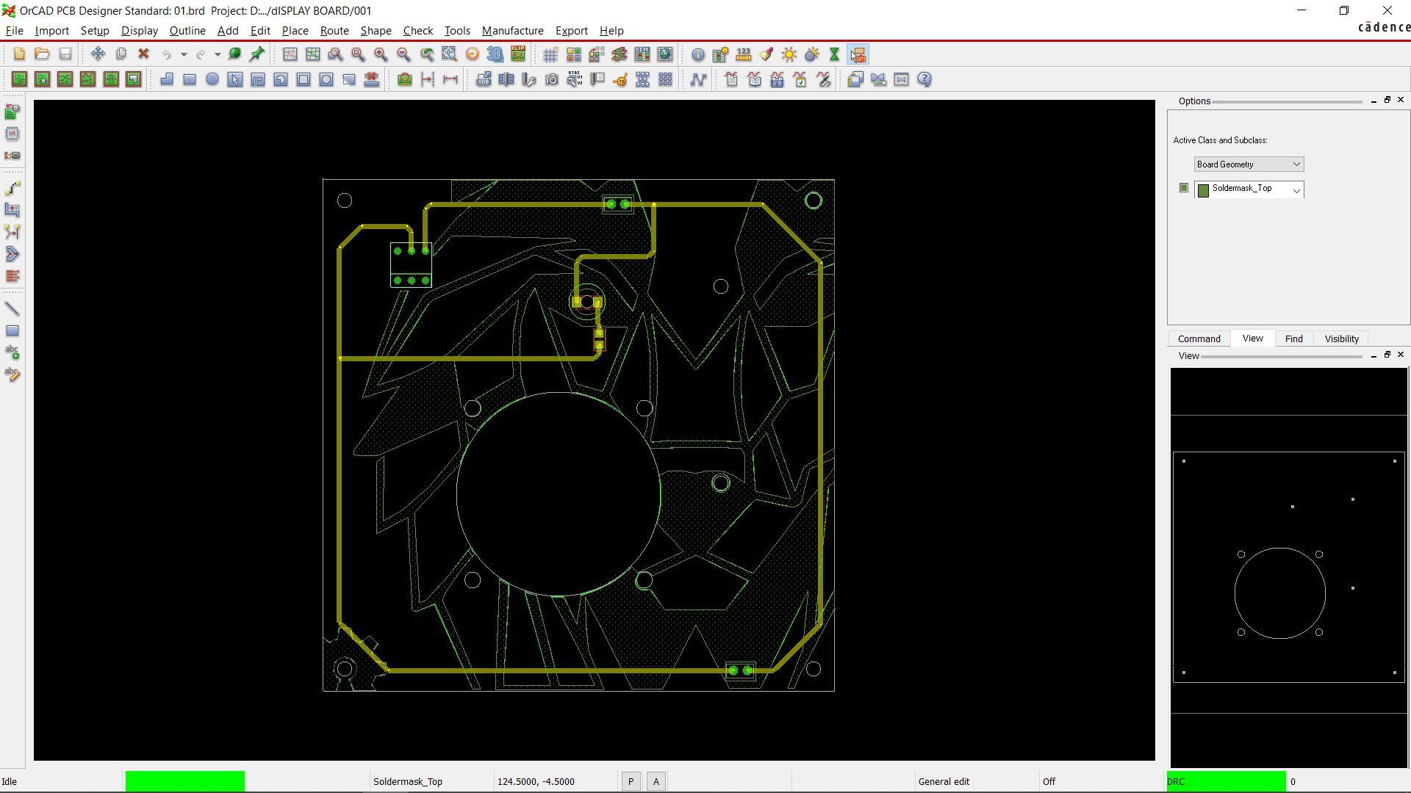Click the Place Manual icon atop left sidebar
This screenshot has width=1411, height=793.
(x=12, y=112)
